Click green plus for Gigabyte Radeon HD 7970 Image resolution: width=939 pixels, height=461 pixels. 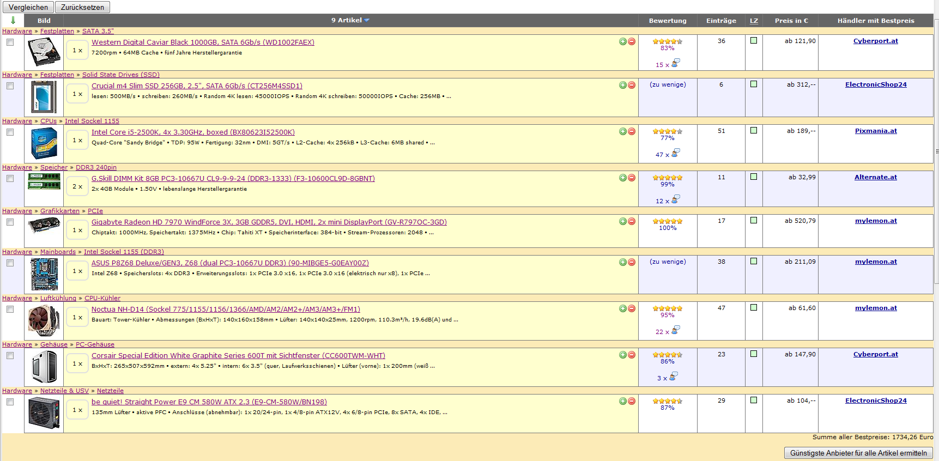(623, 221)
